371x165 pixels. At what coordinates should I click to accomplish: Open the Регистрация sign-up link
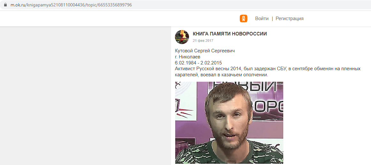[x=289, y=19]
